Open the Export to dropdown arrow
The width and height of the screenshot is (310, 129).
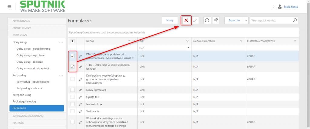coord(246,20)
